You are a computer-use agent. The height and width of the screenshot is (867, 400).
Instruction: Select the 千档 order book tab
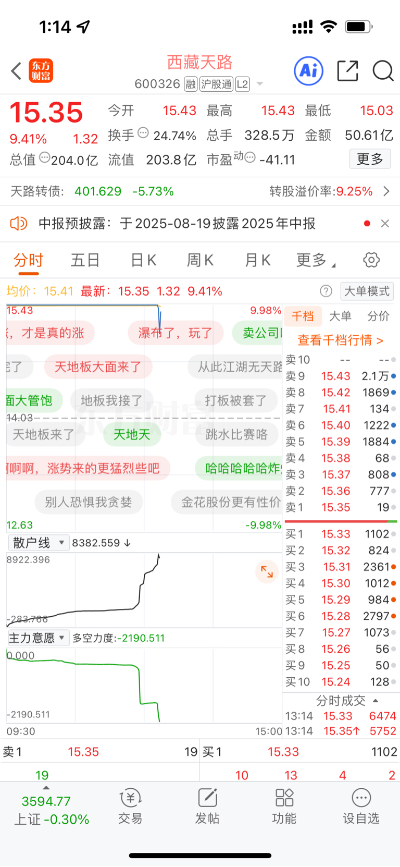pos(303,316)
